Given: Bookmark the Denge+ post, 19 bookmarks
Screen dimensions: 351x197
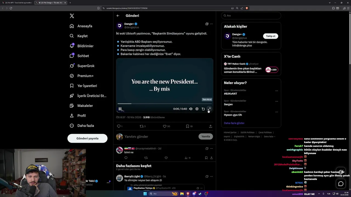Looking at the screenshot, I should [188, 126].
